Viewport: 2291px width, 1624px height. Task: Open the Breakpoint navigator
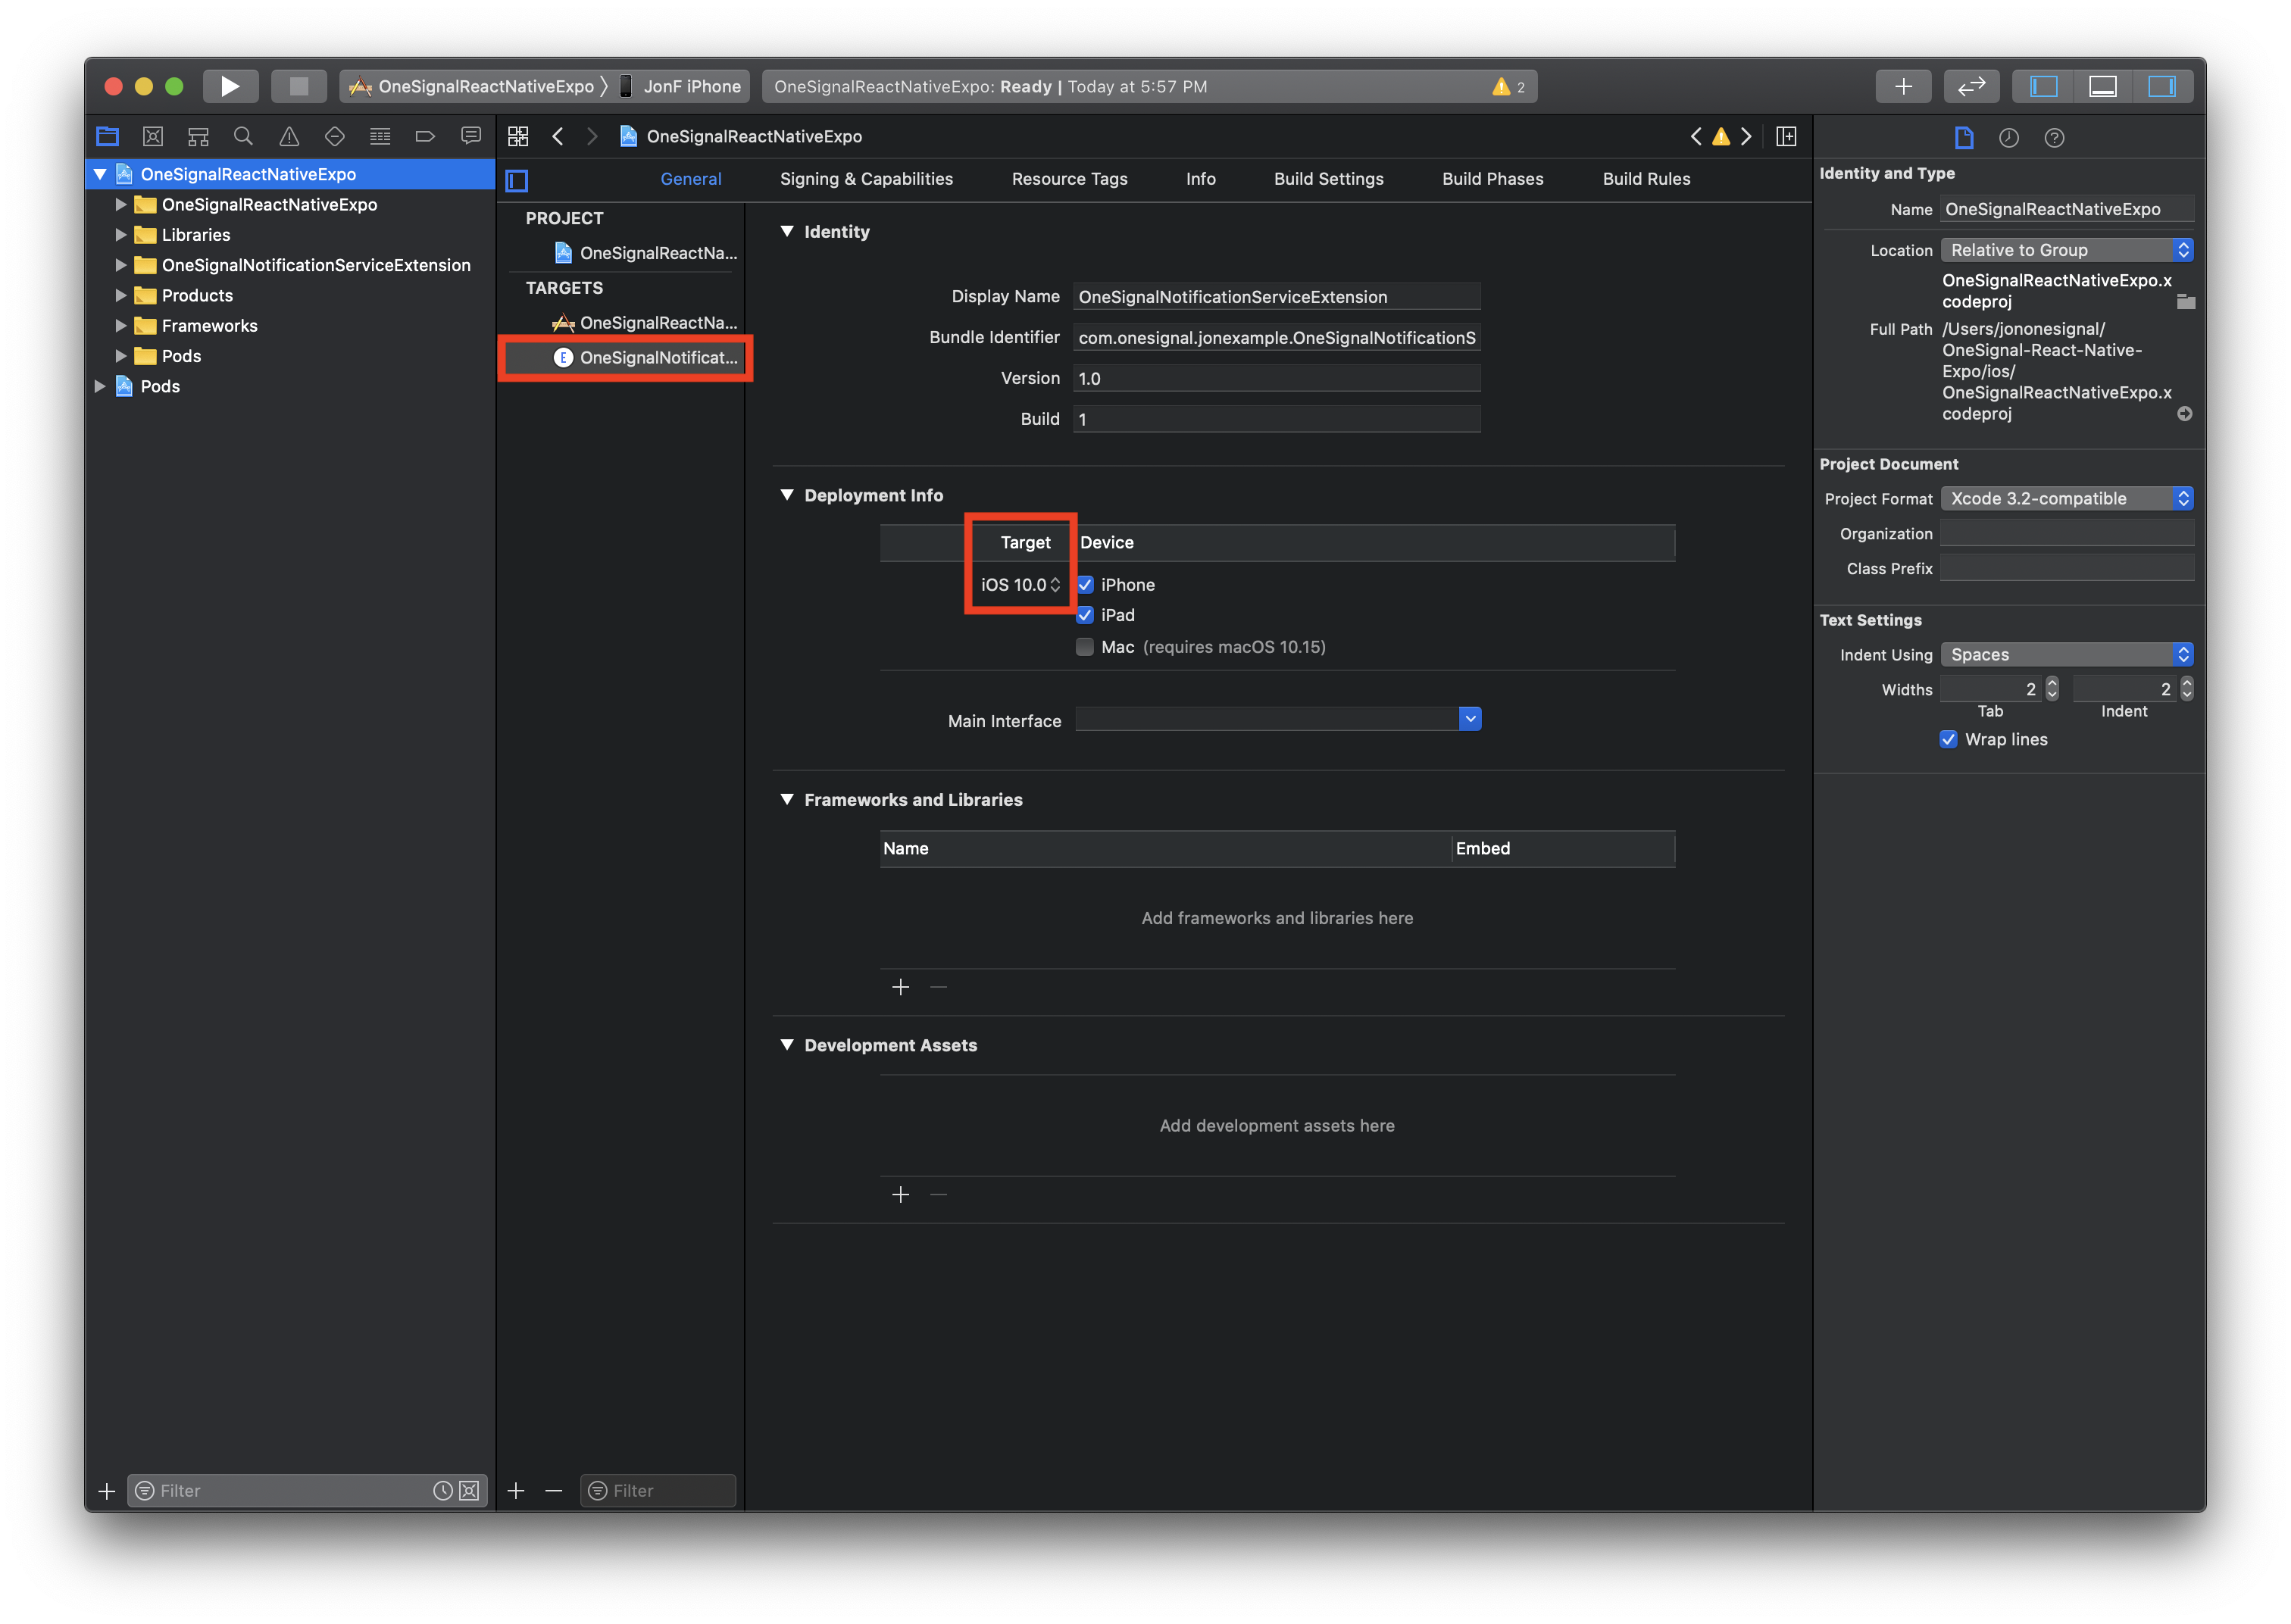pos(425,137)
